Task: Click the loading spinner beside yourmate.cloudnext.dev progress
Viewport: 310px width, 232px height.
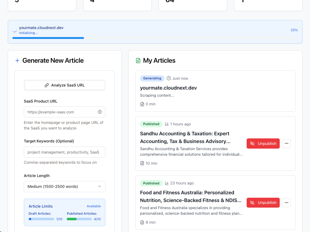Action: [15, 30]
